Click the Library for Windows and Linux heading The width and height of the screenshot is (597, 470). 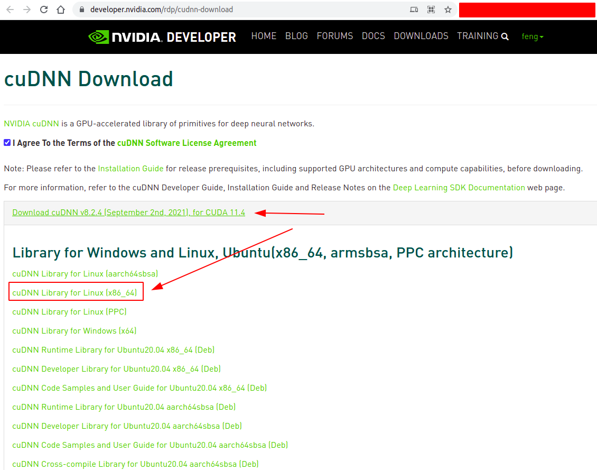point(263,253)
